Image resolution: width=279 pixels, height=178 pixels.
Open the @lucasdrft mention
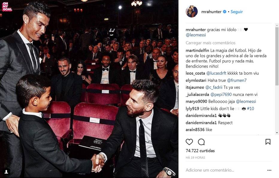click(216, 73)
